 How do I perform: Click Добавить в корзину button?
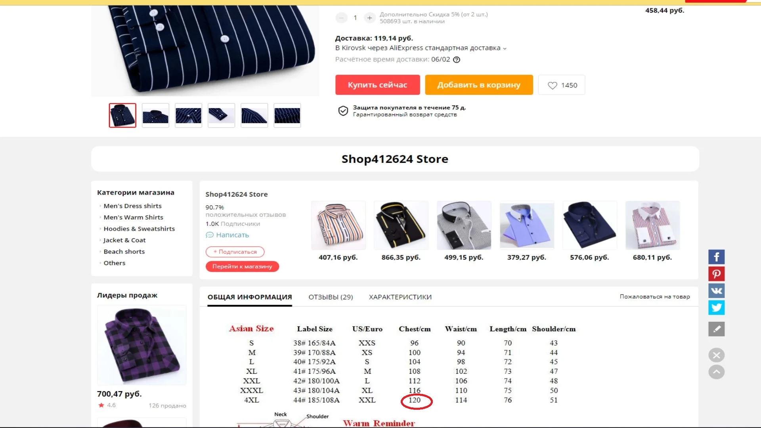pyautogui.click(x=479, y=85)
